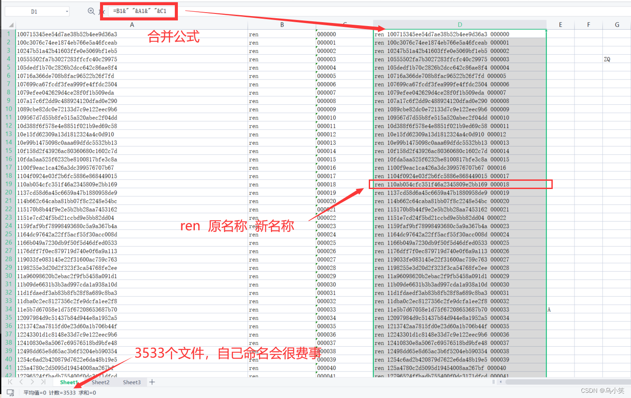Viewport: 631px width, 398px height.
Task: Select column E header
Action: point(560,25)
